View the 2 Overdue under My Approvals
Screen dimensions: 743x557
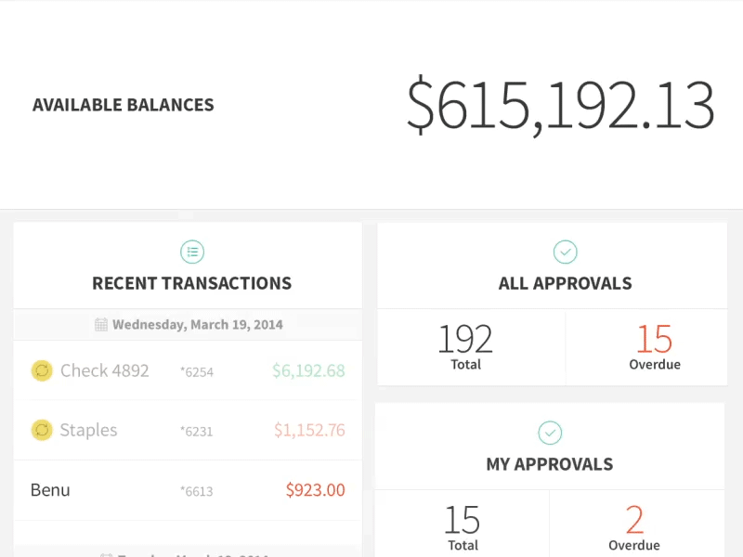point(634,526)
